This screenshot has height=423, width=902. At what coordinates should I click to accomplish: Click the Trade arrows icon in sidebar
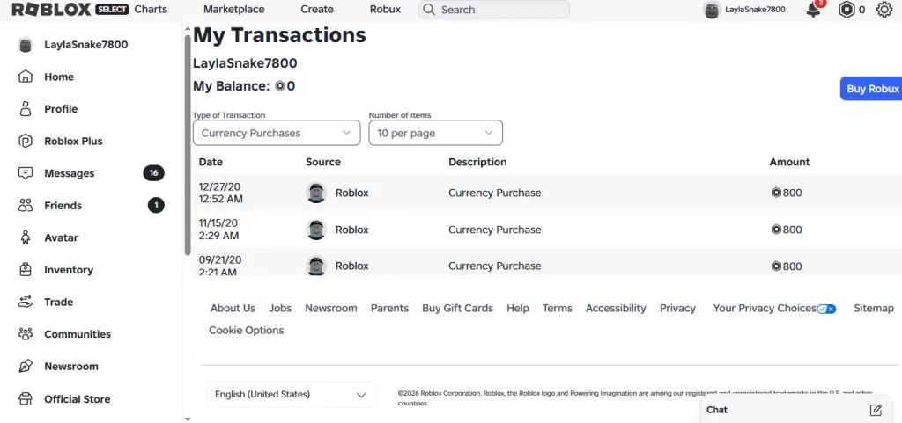(26, 302)
